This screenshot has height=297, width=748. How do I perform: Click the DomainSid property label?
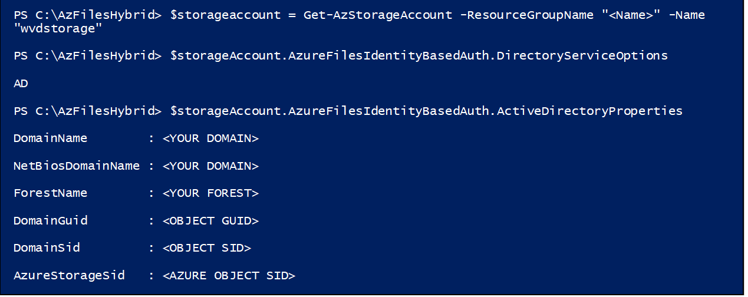tap(47, 248)
